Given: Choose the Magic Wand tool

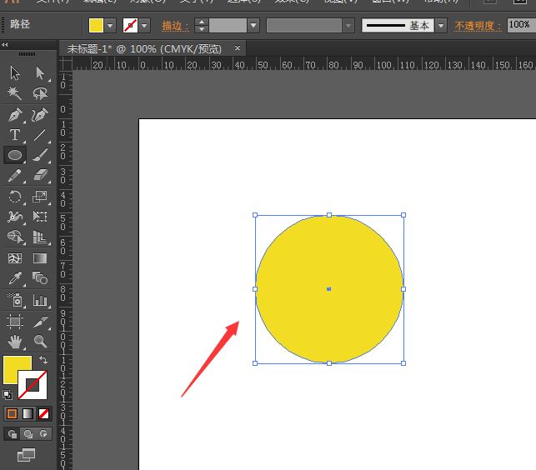Looking at the screenshot, I should pyautogui.click(x=15, y=93).
